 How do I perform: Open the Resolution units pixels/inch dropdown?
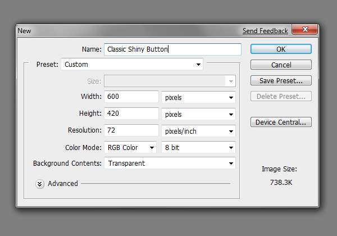coord(198,131)
